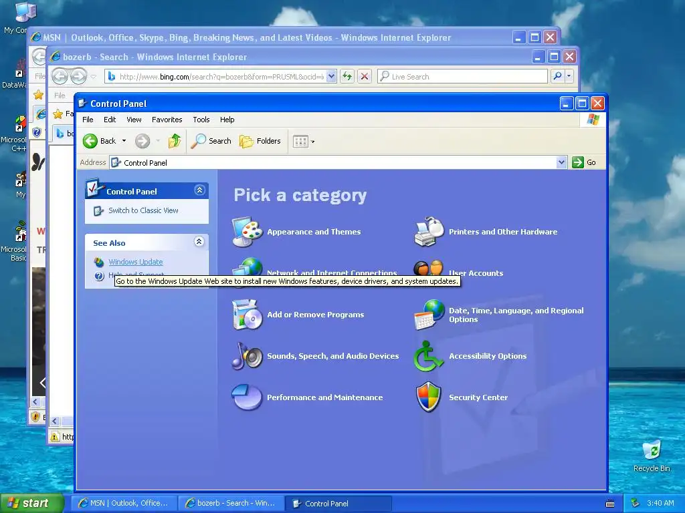
Task: Open URL history dropdown in bozerb Search window
Action: [332, 76]
